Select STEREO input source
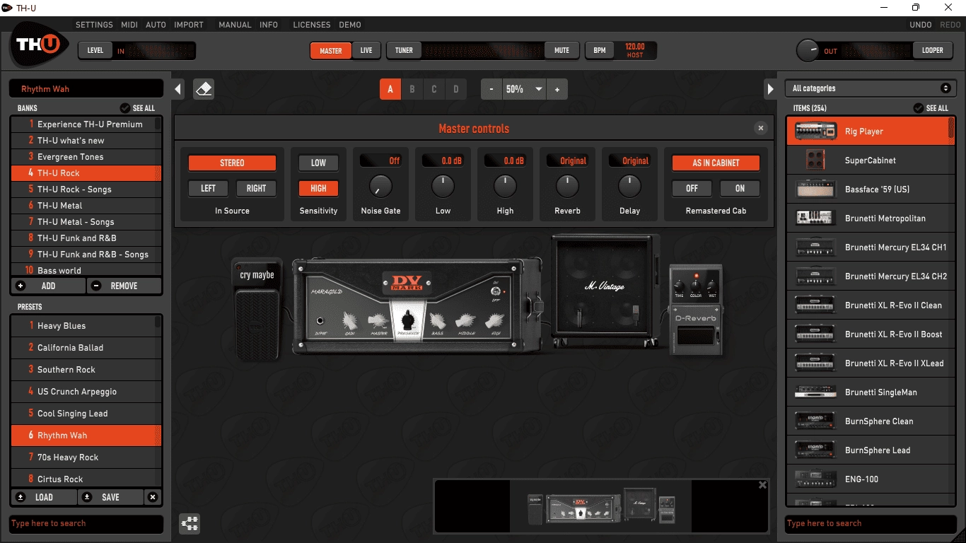The image size is (966, 543). pos(232,163)
